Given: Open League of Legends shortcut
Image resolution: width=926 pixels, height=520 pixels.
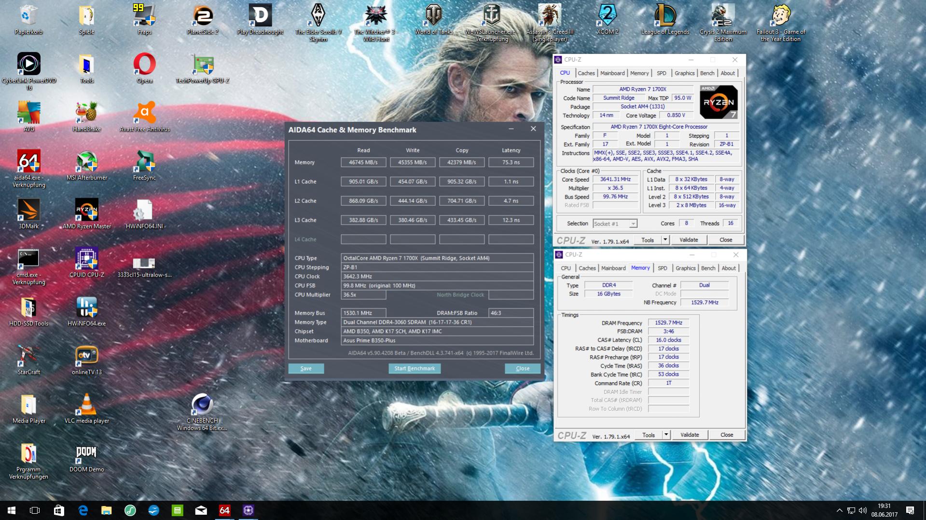Looking at the screenshot, I should click(665, 20).
